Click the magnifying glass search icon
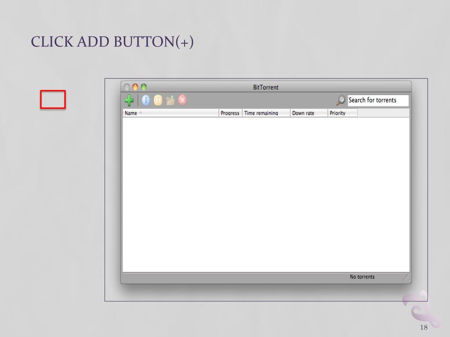 point(341,100)
